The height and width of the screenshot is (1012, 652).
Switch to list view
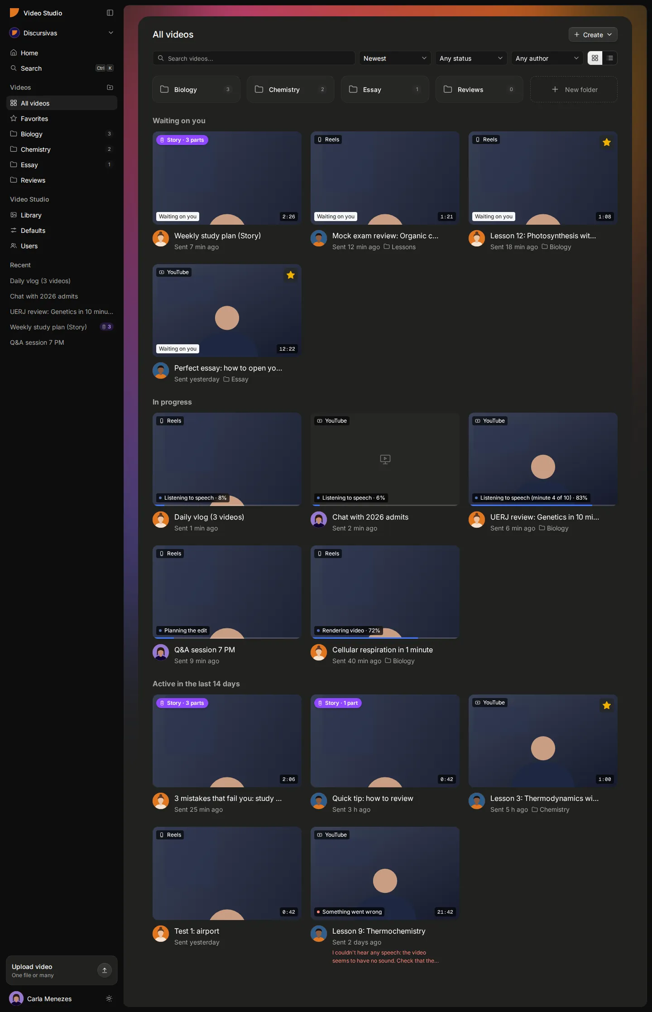click(610, 58)
